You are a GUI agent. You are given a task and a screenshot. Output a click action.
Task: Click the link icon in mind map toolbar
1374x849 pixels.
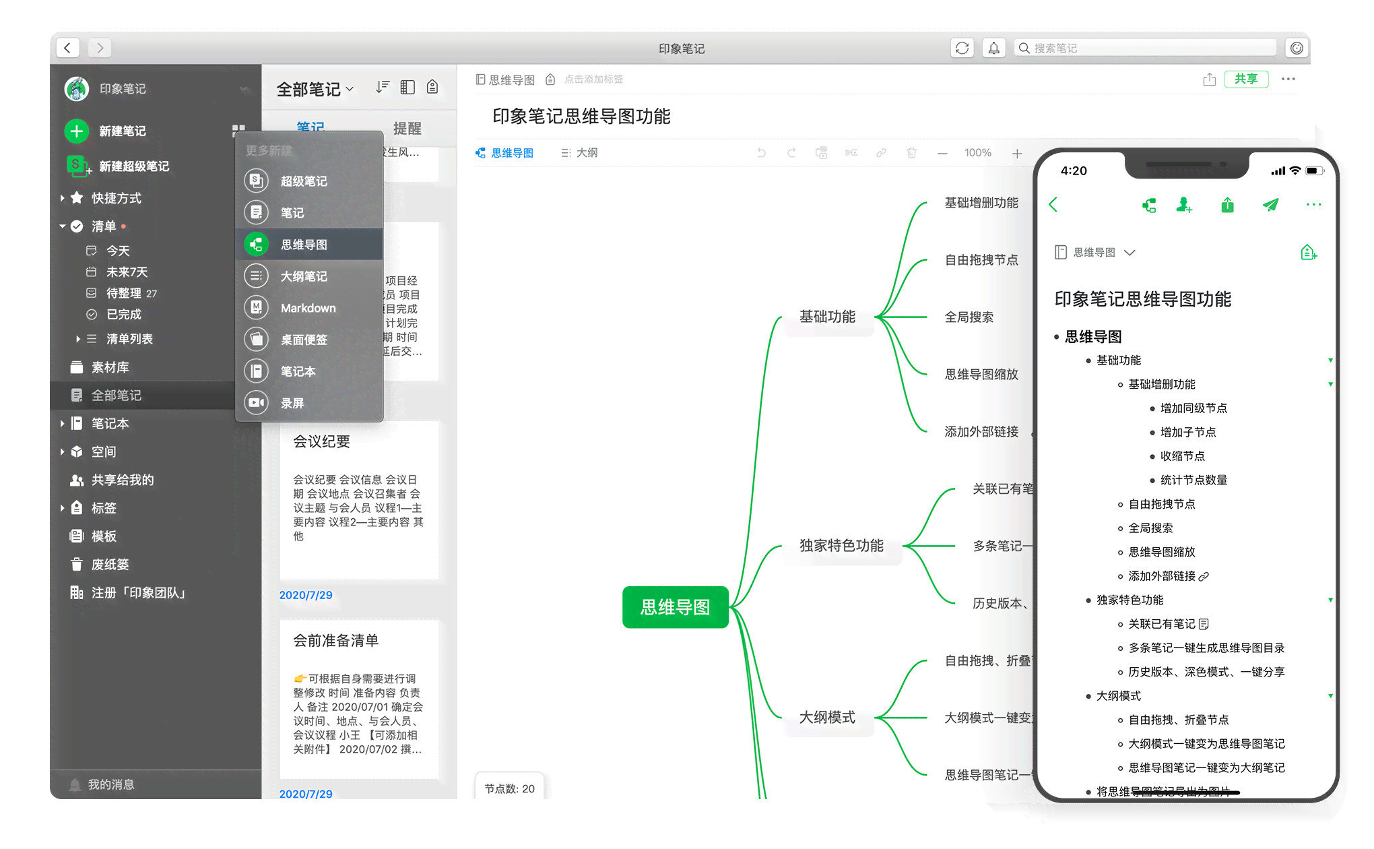881,153
